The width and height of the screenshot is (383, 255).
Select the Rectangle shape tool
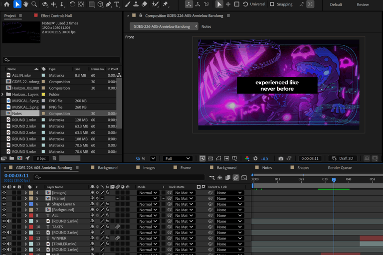click(91, 4)
